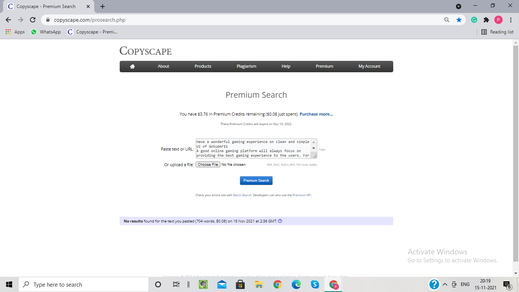Click the text area's scroll up arrow
519x292 pixels.
point(313,142)
